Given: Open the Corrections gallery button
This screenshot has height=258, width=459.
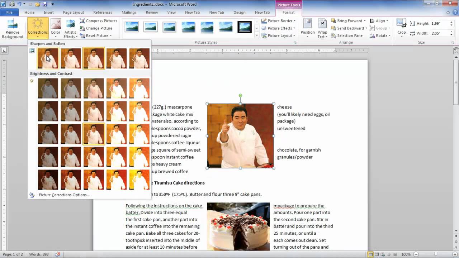Looking at the screenshot, I should 38,29.
